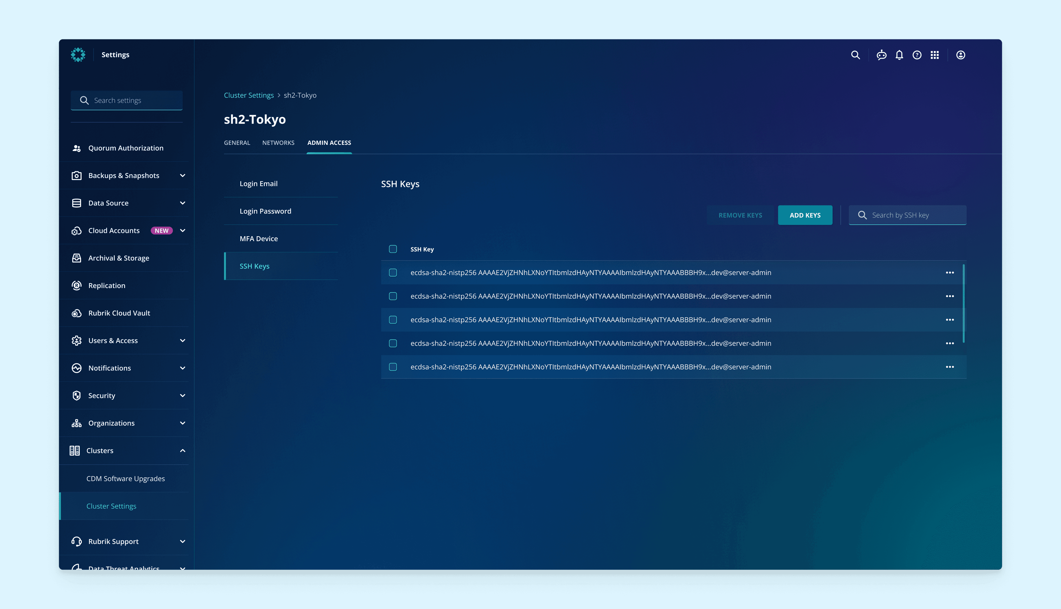Open Cluster Settings breadcrumb link
The image size is (1061, 609).
248,95
